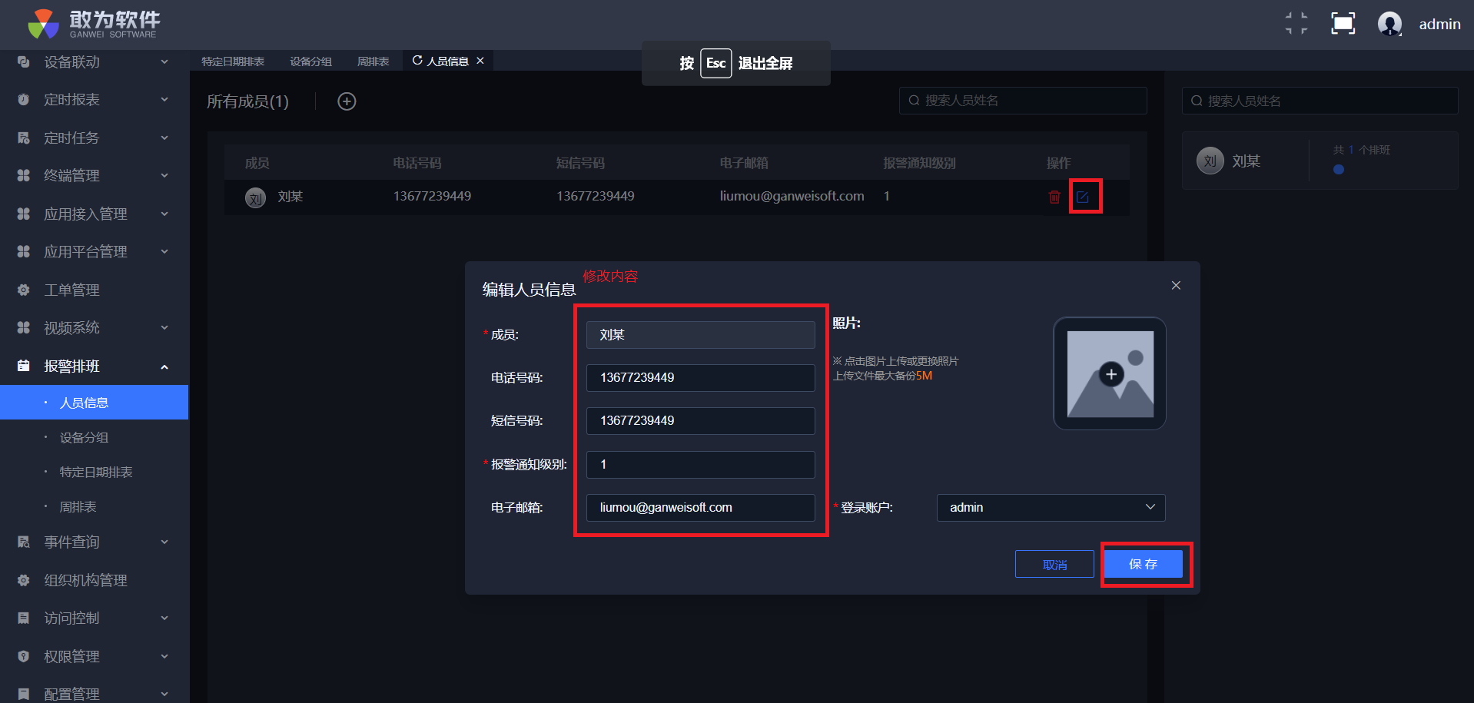Switch to the 周排表 tab
The height and width of the screenshot is (703, 1474).
coord(373,61)
